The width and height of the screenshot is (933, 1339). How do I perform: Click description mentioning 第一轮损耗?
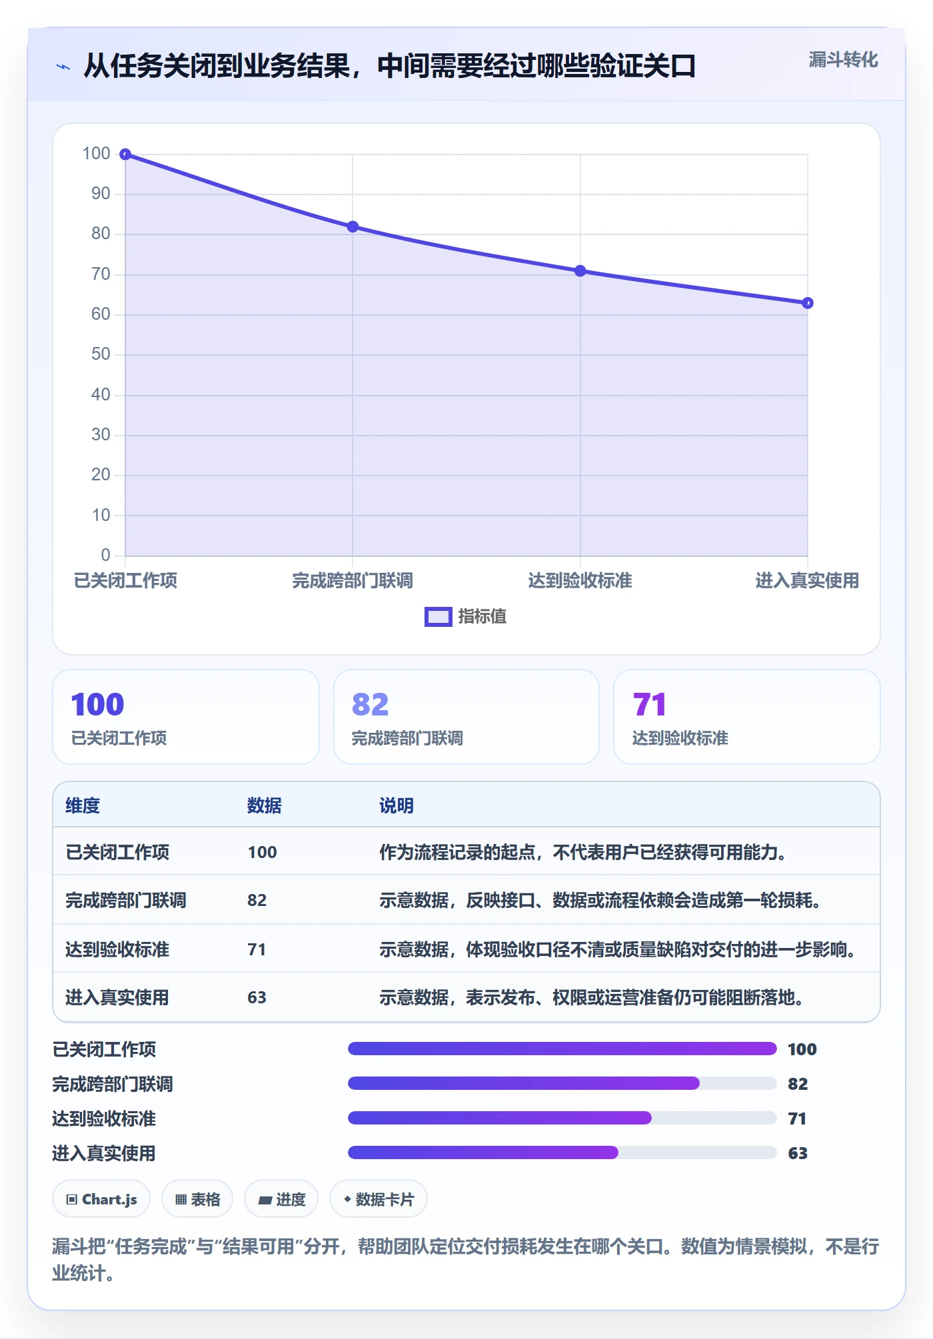[x=600, y=900]
